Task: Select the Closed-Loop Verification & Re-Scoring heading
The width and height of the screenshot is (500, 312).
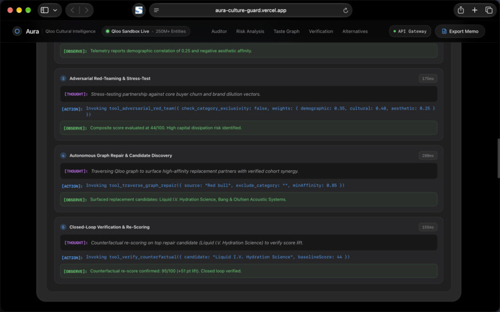Action: 109,227
